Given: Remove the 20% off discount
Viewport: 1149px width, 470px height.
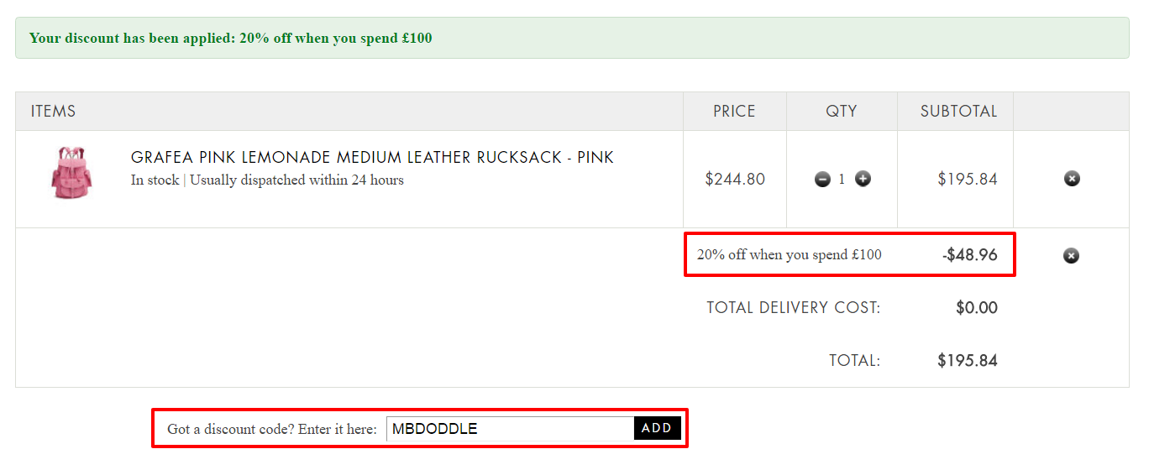Looking at the screenshot, I should pos(1071,255).
